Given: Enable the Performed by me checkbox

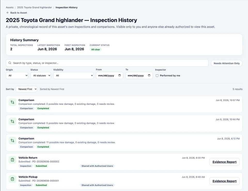Looking at the screenshot, I should tap(157, 76).
